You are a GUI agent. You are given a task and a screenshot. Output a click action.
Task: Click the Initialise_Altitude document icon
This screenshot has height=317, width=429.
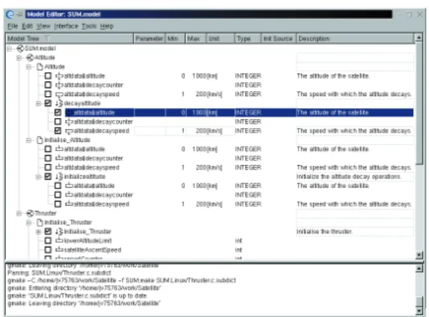[40, 140]
